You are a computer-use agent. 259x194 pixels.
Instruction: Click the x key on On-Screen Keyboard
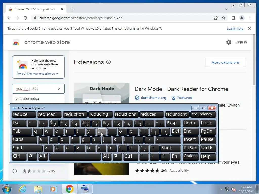pyautogui.click(x=59, y=148)
